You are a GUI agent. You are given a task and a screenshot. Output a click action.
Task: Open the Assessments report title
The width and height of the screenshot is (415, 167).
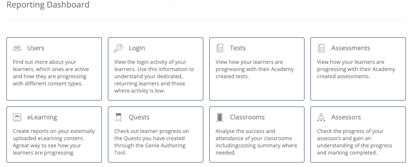(x=351, y=48)
